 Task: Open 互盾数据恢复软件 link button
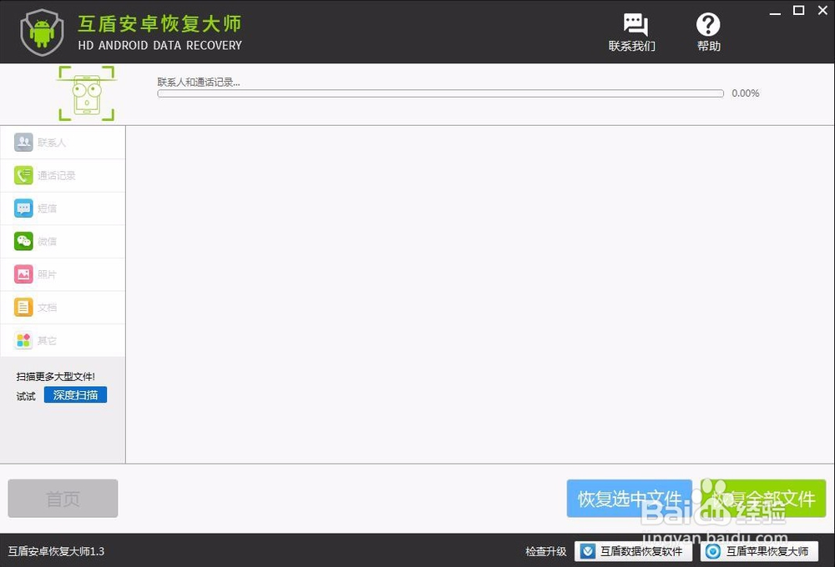tap(633, 551)
